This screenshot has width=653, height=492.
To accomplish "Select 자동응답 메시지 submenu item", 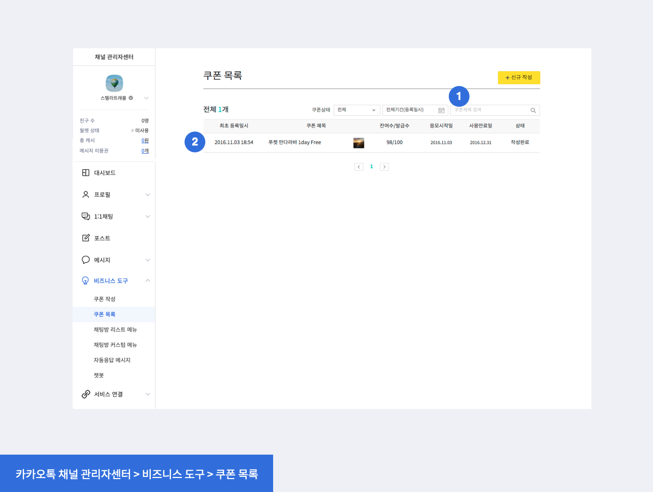I will point(112,360).
